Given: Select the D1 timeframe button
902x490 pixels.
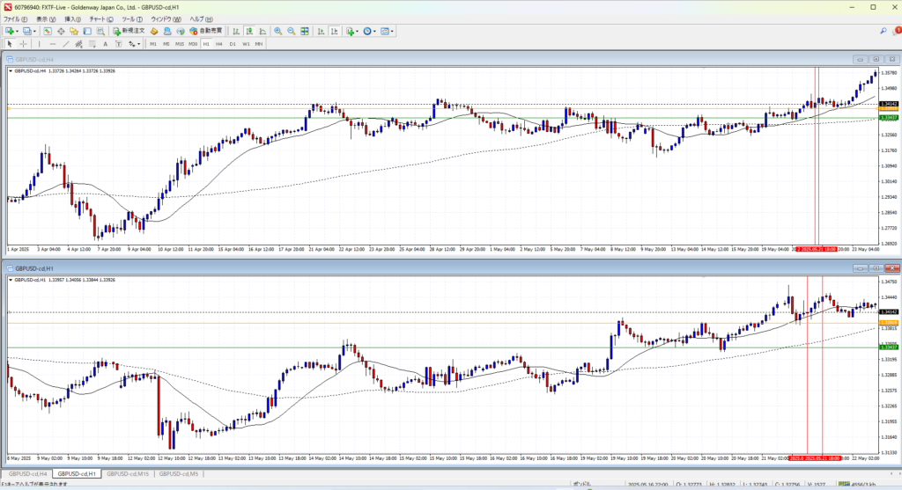Looking at the screenshot, I should click(x=233, y=44).
